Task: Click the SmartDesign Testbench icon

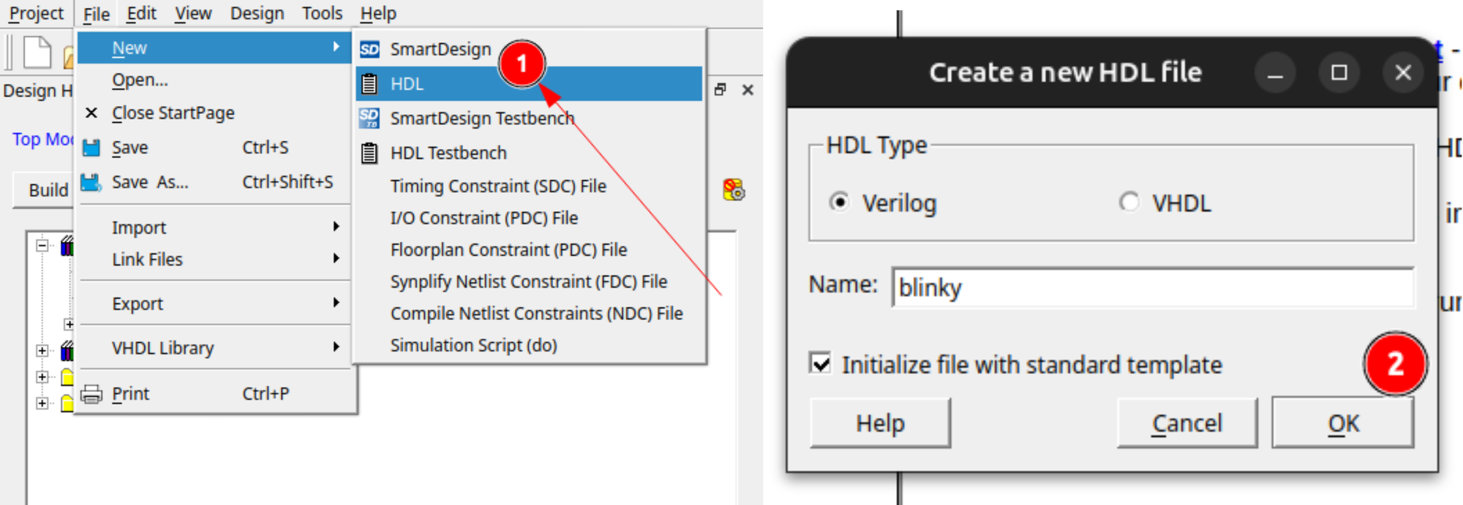Action: (x=369, y=118)
